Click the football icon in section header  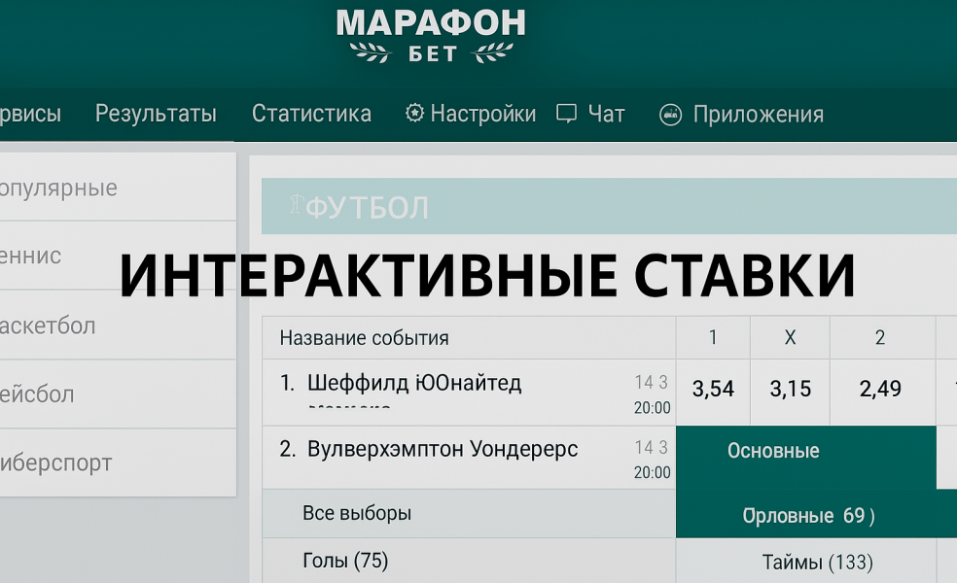point(293,206)
